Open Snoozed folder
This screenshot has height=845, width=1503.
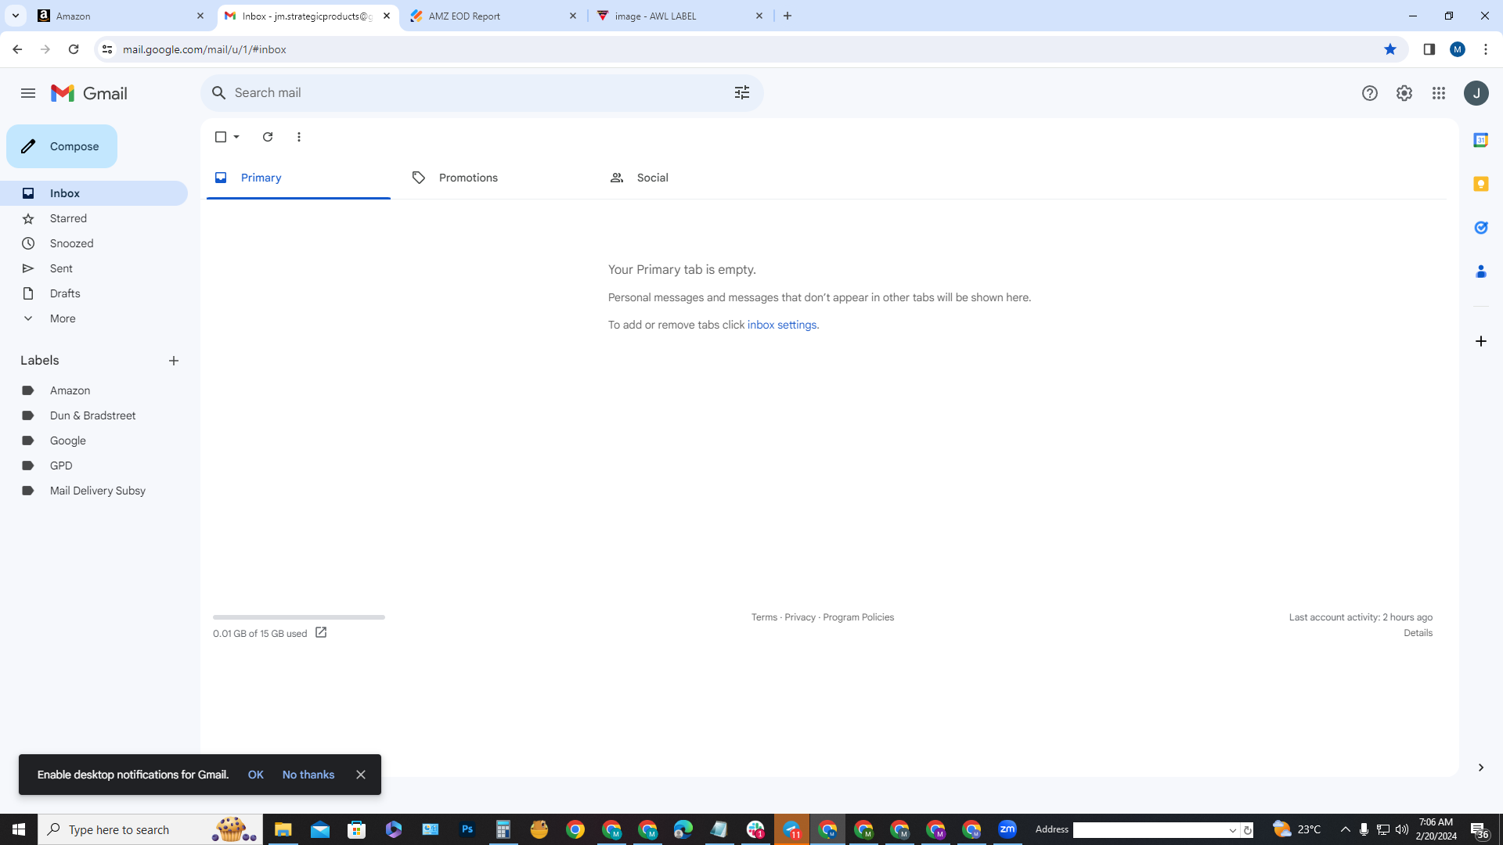pyautogui.click(x=94, y=243)
